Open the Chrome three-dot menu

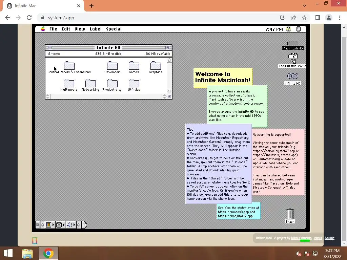[340, 18]
